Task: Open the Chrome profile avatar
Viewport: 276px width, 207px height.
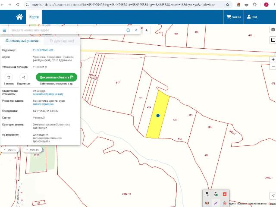Action: pyautogui.click(x=266, y=5)
